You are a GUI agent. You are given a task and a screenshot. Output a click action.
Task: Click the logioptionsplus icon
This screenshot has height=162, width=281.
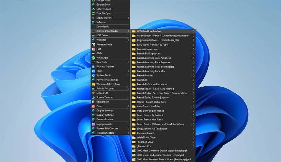[x=93, y=124]
